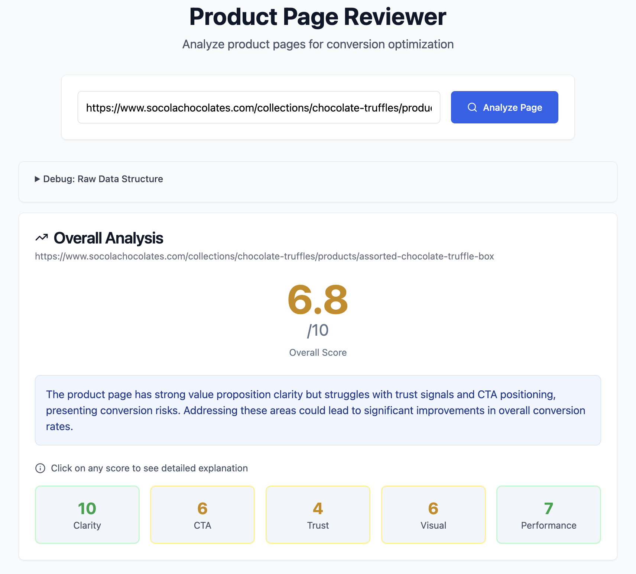
Task: Select the URL input field
Action: [x=259, y=107]
